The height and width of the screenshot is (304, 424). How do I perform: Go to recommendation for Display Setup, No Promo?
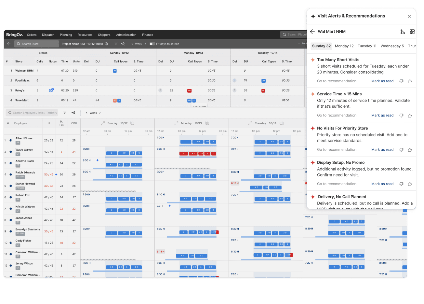[x=337, y=184]
